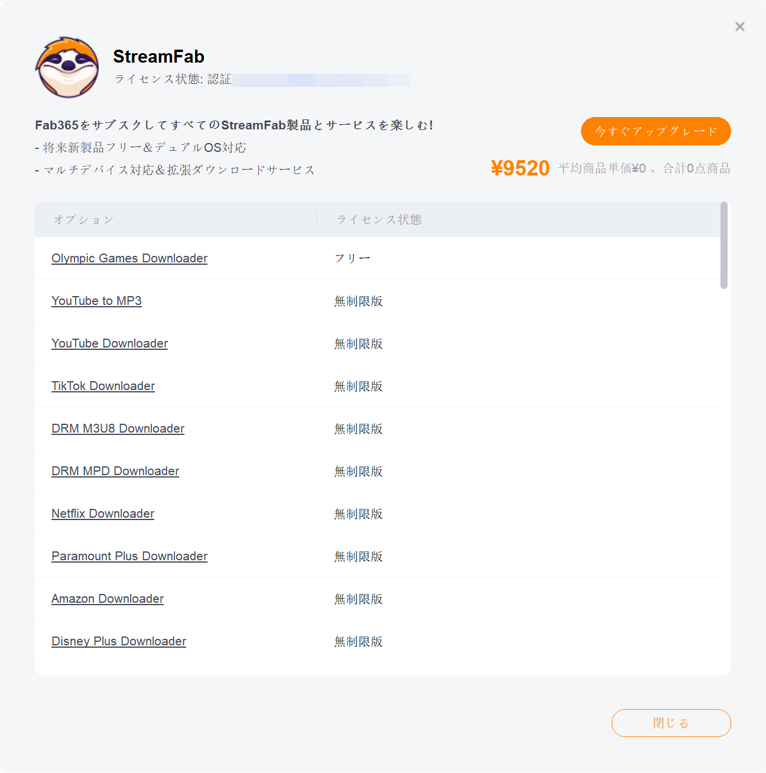Click the ライセンス状態 column header
This screenshot has height=773, width=766.
[x=379, y=220]
